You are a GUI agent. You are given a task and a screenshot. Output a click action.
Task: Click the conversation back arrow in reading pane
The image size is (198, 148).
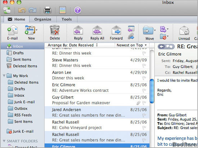point(162,47)
